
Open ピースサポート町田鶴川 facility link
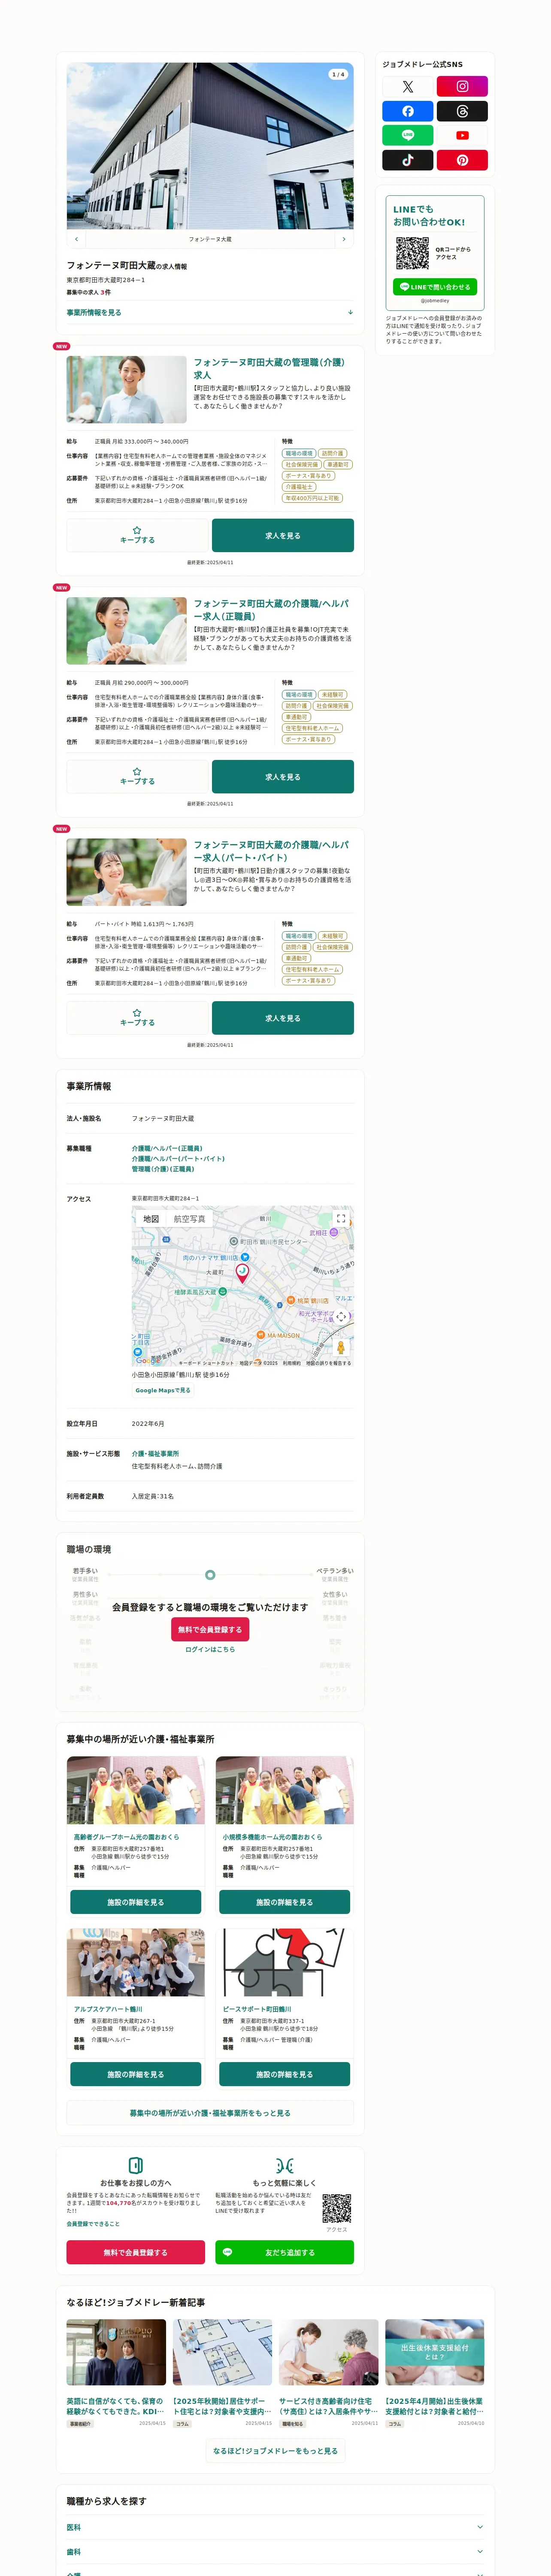[x=257, y=2009]
